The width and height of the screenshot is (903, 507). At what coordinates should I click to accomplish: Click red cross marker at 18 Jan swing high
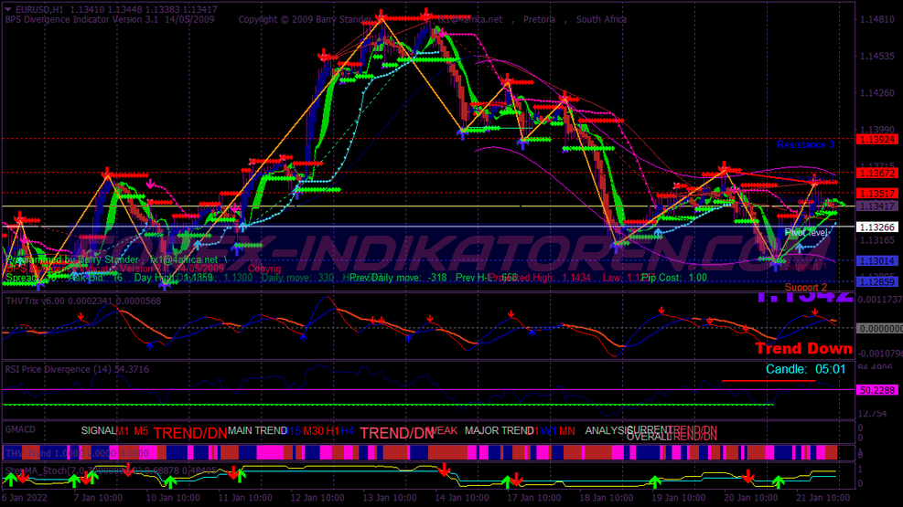(565, 96)
